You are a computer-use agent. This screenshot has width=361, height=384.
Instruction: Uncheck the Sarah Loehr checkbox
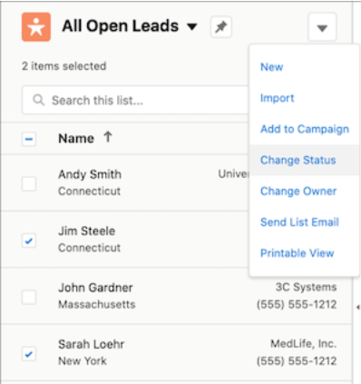29,353
